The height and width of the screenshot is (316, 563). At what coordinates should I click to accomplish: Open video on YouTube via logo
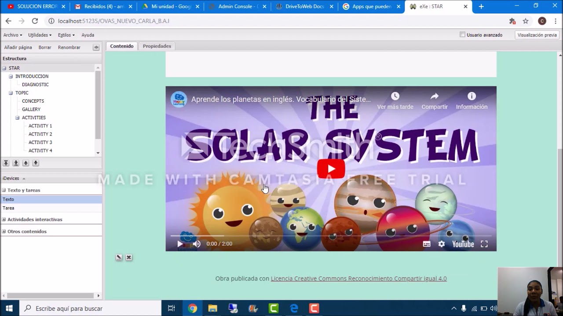463,244
